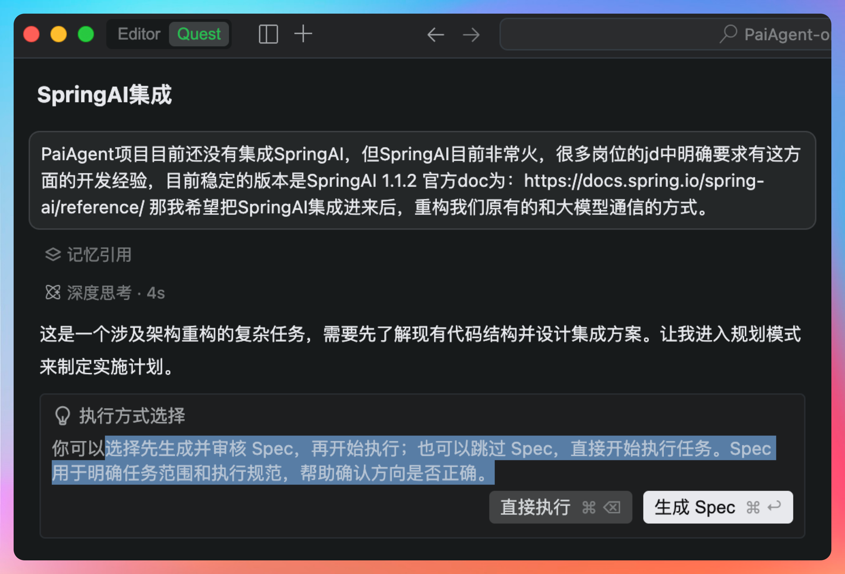Toggle the sidebar panel layout icon

268,34
